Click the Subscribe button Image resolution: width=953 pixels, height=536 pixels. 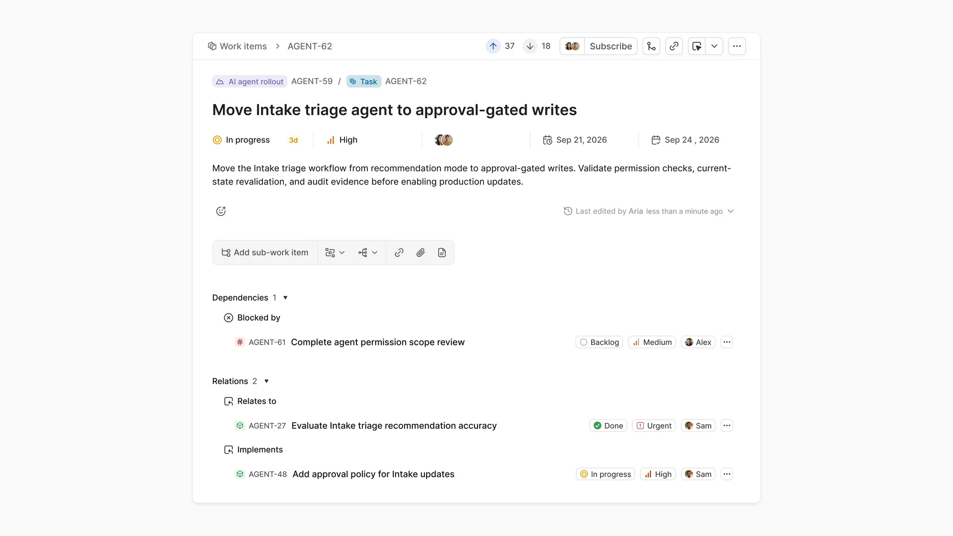(x=611, y=46)
